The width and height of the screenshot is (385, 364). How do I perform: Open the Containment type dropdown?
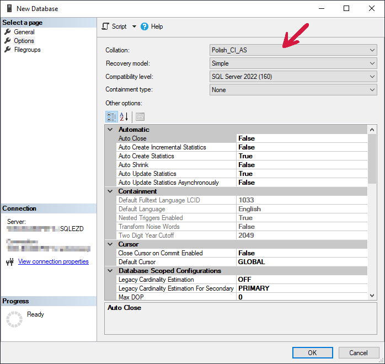coord(372,90)
